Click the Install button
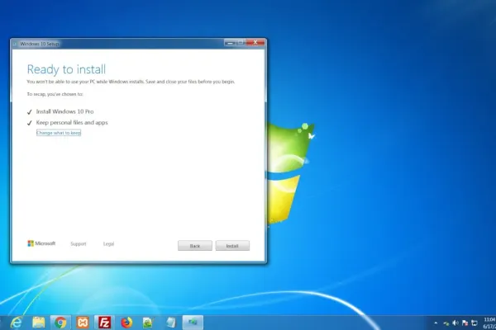496x330 pixels. (232, 246)
